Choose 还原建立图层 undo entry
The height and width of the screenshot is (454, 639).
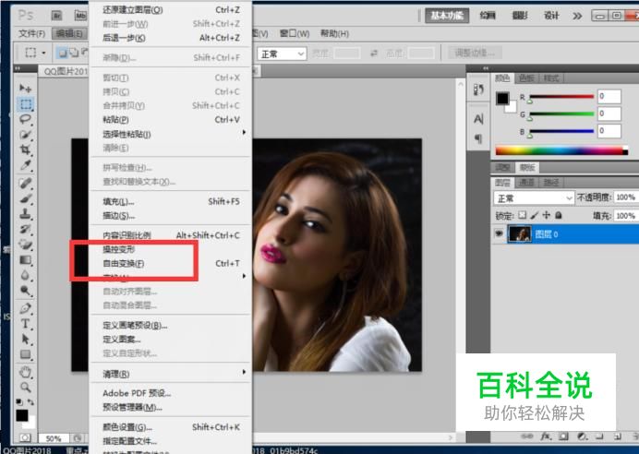point(171,10)
